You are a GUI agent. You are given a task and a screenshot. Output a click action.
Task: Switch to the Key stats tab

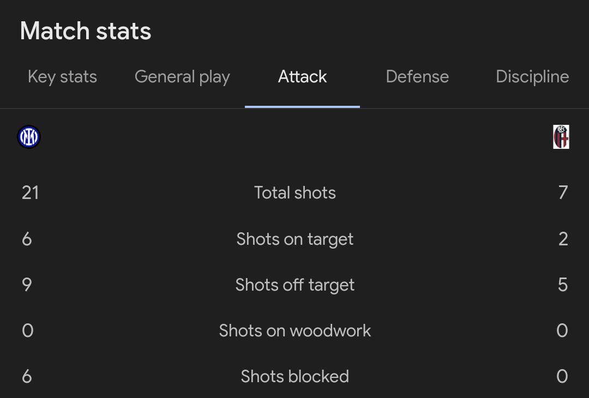coord(62,77)
